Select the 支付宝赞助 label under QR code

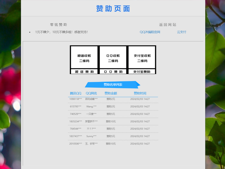pyautogui.click(x=142, y=72)
